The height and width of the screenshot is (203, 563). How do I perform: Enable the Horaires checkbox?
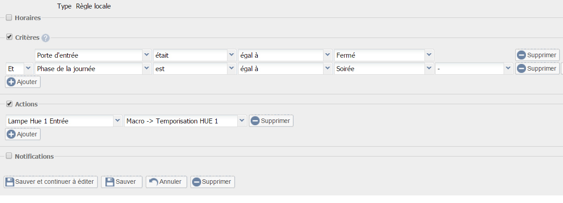[9, 18]
